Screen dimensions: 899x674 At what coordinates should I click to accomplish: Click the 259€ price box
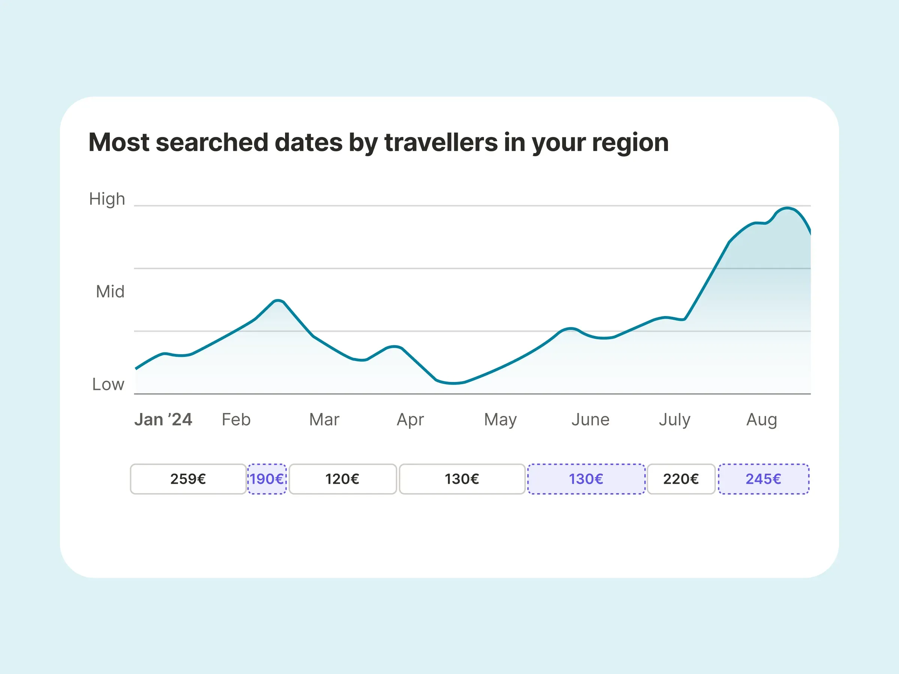[x=188, y=479]
